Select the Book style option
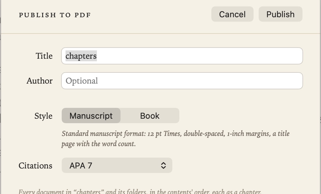Image resolution: width=321 pixels, height=194 pixels. coord(150,116)
